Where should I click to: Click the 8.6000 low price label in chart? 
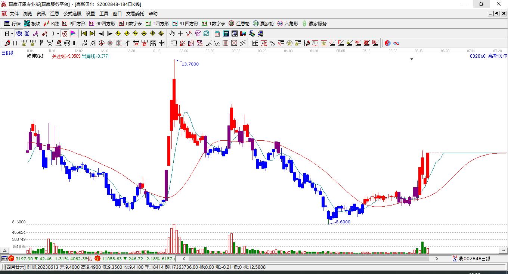pyautogui.click(x=343, y=222)
